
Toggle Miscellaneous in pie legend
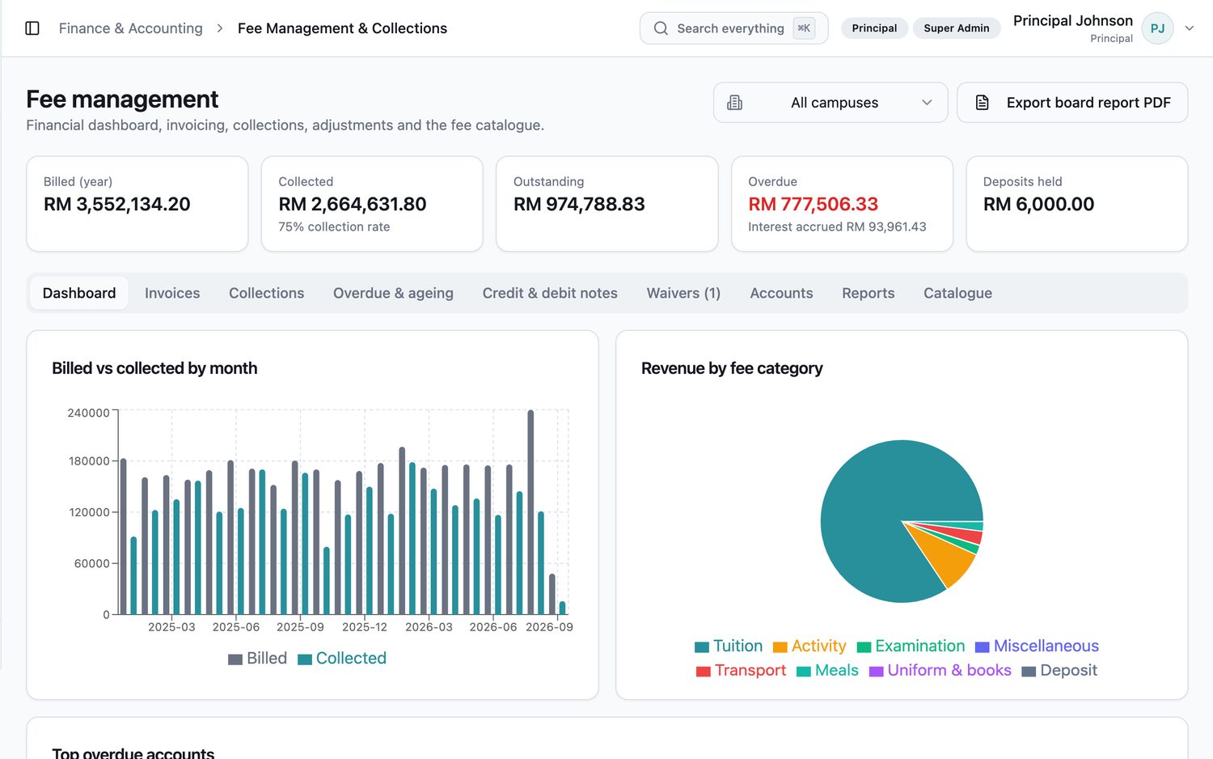[1038, 647]
